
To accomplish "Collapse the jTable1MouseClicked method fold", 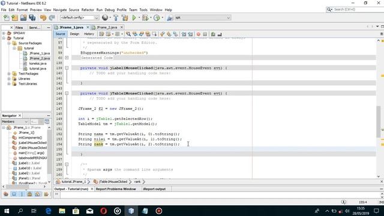I will (67, 94).
